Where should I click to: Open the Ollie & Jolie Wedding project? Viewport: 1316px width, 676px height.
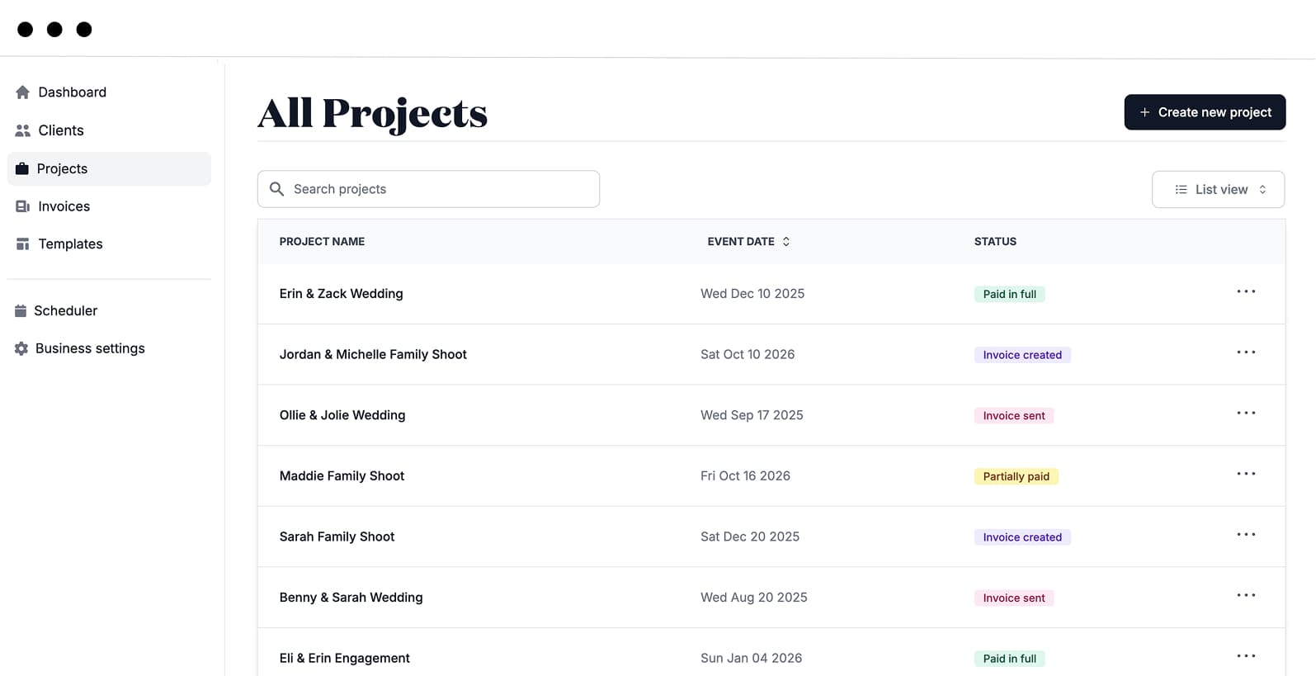[342, 415]
